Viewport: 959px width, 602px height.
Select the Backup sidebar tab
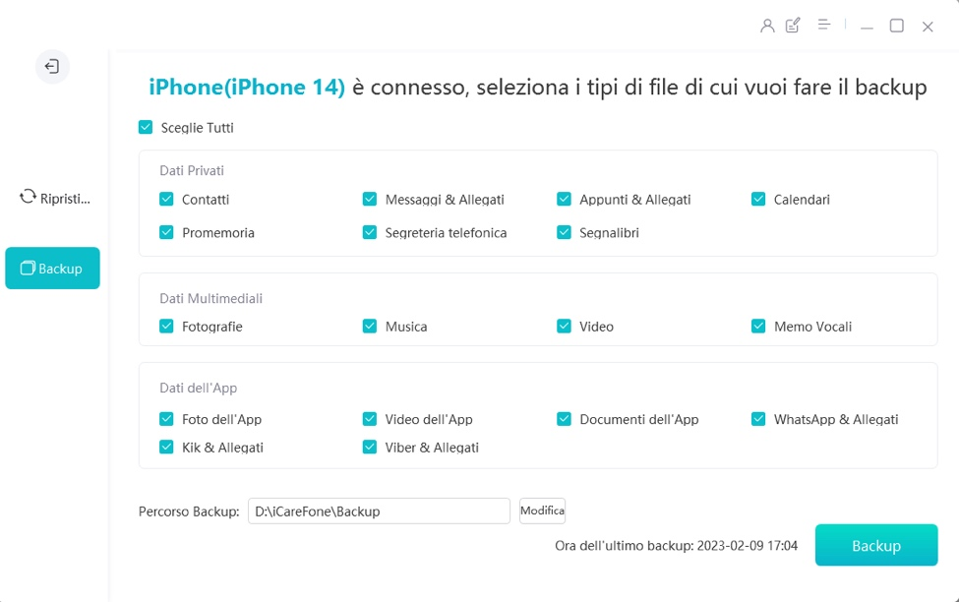(52, 269)
